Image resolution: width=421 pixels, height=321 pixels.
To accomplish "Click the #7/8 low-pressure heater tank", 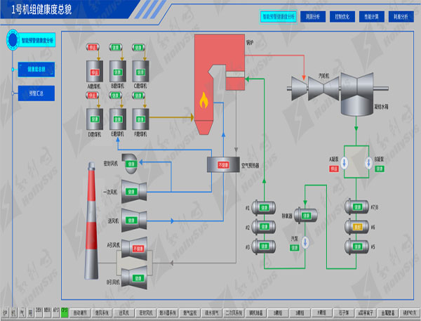I will coord(357,207).
